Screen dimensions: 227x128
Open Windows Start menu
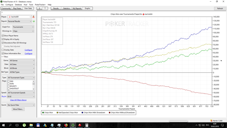(3, 125)
